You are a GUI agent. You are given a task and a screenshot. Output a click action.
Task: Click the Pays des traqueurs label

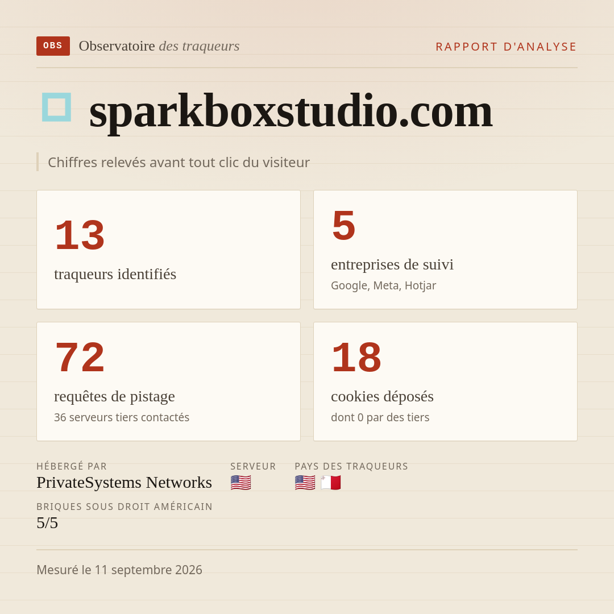[x=351, y=466]
